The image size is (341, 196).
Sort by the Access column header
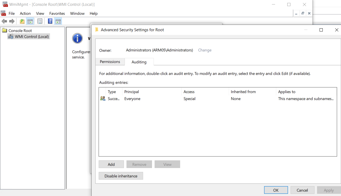205,92
